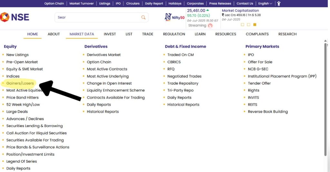This screenshot has width=330, height=172.
Task: Open Institutional Placement Program (IPP)
Action: click(282, 76)
